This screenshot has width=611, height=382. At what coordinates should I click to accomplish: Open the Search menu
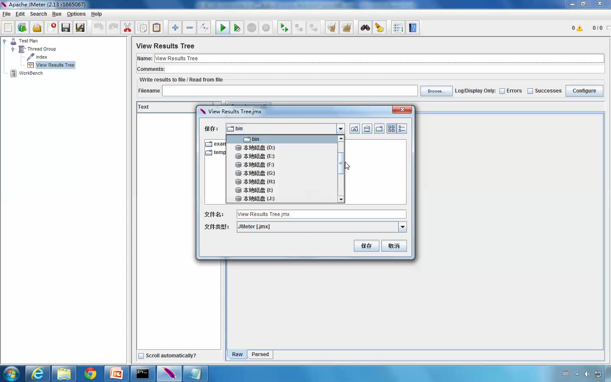point(38,14)
